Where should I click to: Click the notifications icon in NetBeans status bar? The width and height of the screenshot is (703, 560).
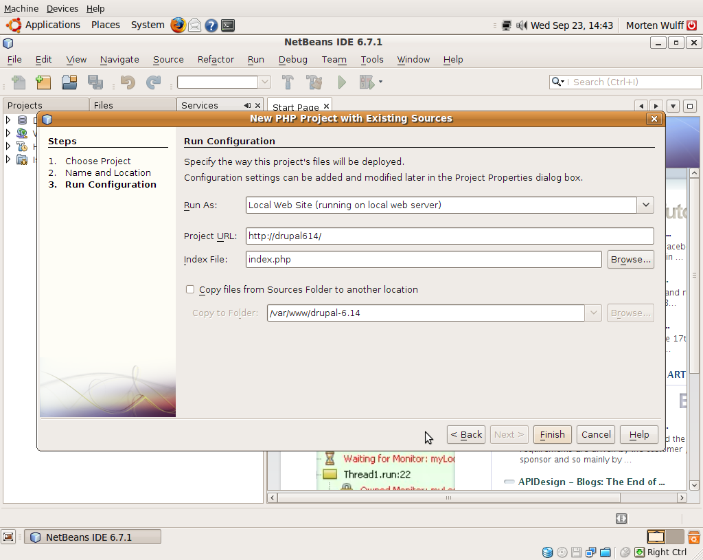click(x=621, y=519)
